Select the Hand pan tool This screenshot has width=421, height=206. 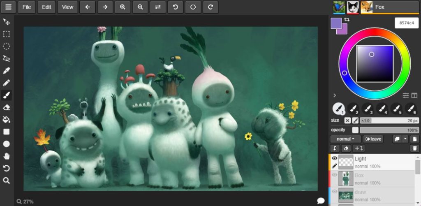[7, 156]
